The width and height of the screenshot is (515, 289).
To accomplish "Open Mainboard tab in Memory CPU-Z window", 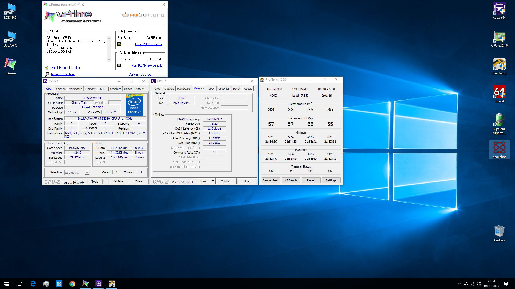I will (x=184, y=89).
